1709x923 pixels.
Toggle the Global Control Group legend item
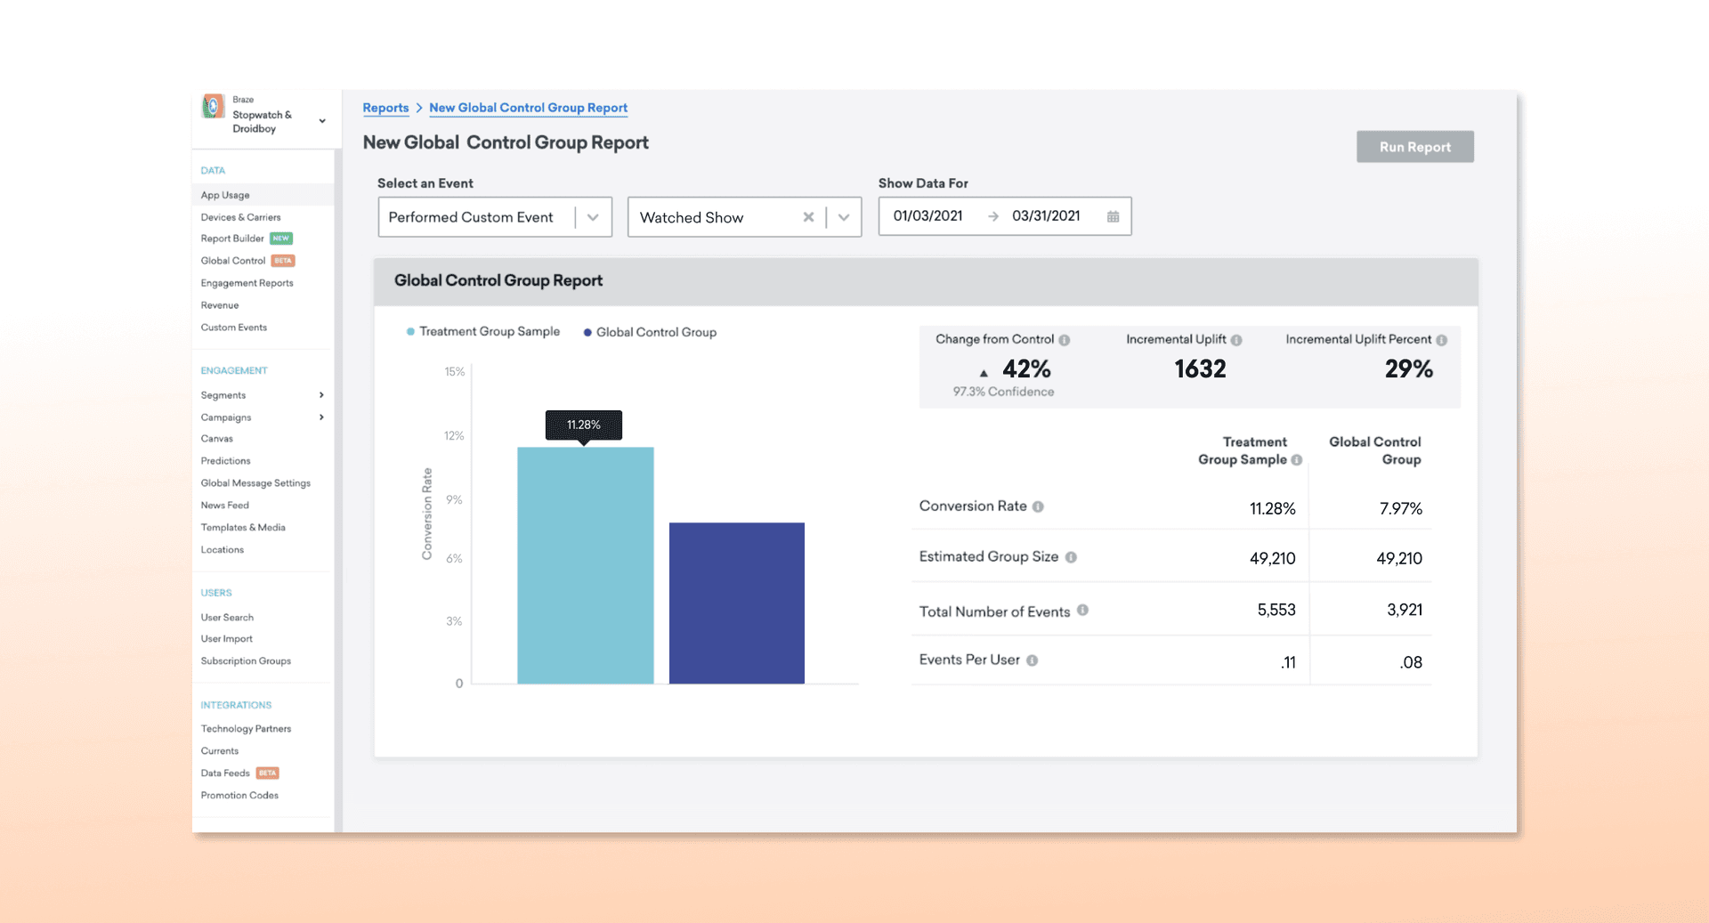pyautogui.click(x=650, y=332)
